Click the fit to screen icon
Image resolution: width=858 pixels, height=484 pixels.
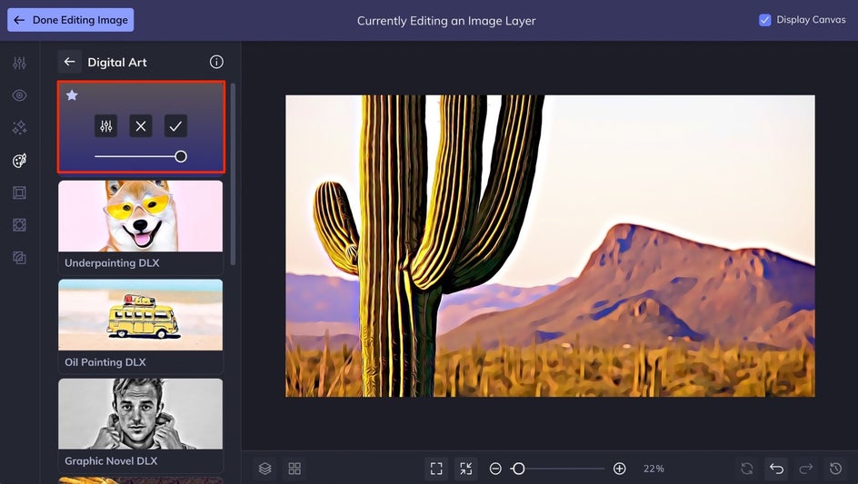[x=436, y=469]
